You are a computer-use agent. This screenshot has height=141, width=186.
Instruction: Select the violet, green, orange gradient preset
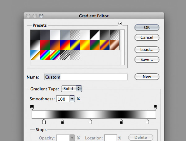click(x=95, y=45)
